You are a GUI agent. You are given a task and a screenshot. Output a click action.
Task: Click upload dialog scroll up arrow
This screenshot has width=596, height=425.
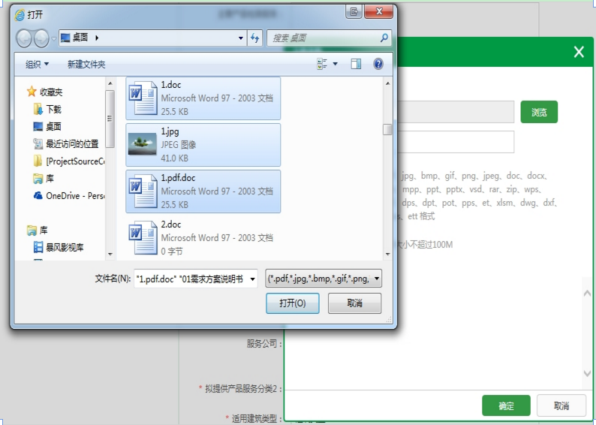pyautogui.click(x=587, y=293)
